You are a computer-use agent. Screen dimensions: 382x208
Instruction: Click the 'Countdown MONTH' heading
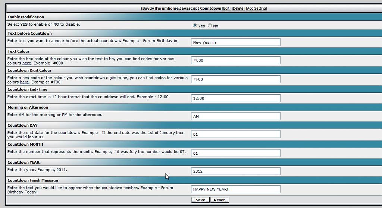click(x=25, y=144)
